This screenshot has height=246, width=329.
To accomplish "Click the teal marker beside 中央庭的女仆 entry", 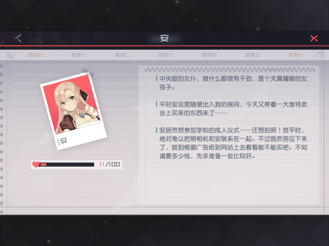I will 156,78.
